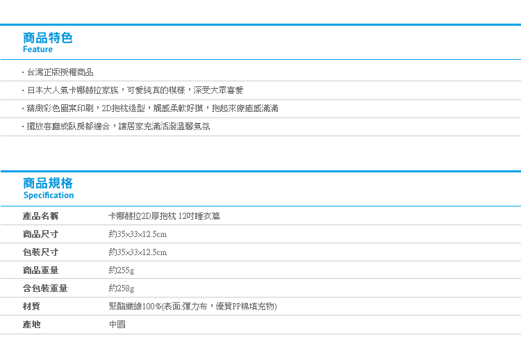Select the 商品特色 heading
521x358 pixels.
[x=47, y=38]
